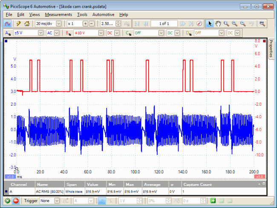This screenshot has width=277, height=208.
Task: Open the Trigger mode None dropdown
Action: [x=57, y=201]
